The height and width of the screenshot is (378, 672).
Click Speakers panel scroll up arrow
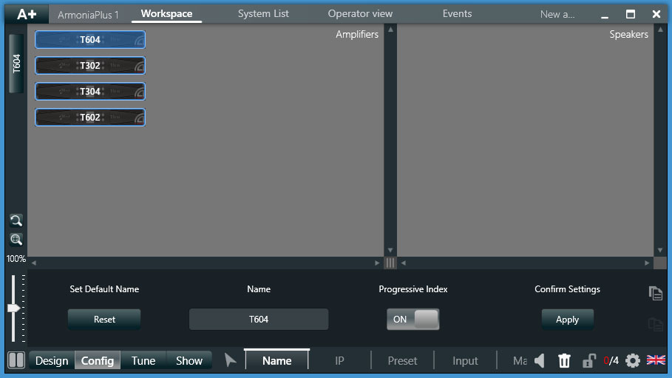tap(660, 30)
